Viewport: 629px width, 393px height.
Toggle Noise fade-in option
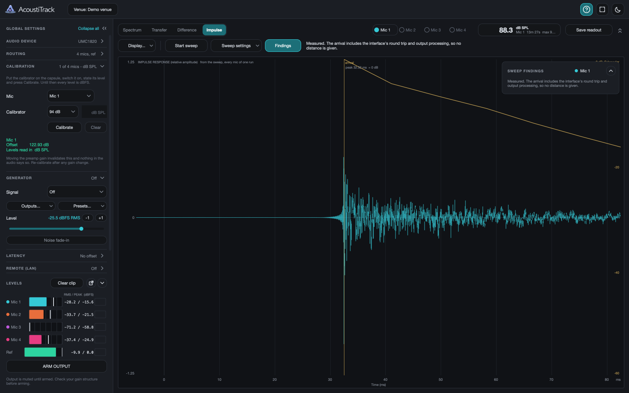click(x=57, y=240)
